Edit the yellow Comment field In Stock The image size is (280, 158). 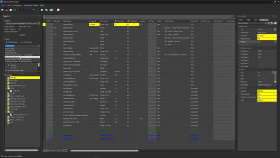(x=267, y=36)
